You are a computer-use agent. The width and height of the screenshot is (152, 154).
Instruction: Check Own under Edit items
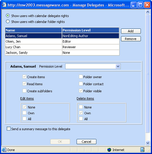click(x=24, y=113)
